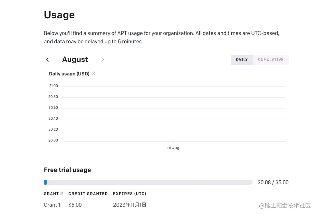Click the Daily usage (USD) chart title
The height and width of the screenshot is (215, 317).
(x=69, y=74)
